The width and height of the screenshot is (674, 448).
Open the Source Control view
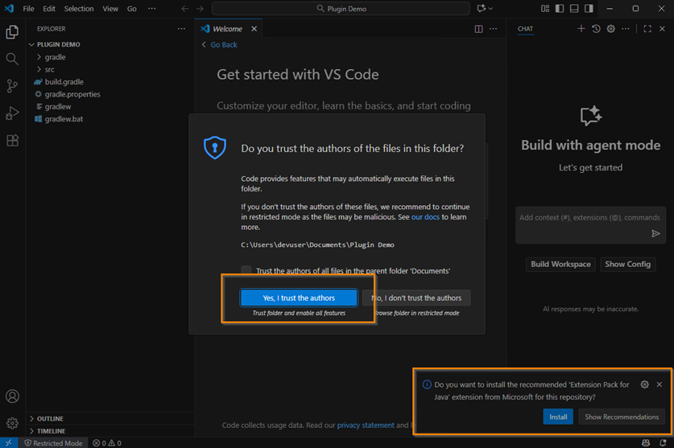(12, 86)
